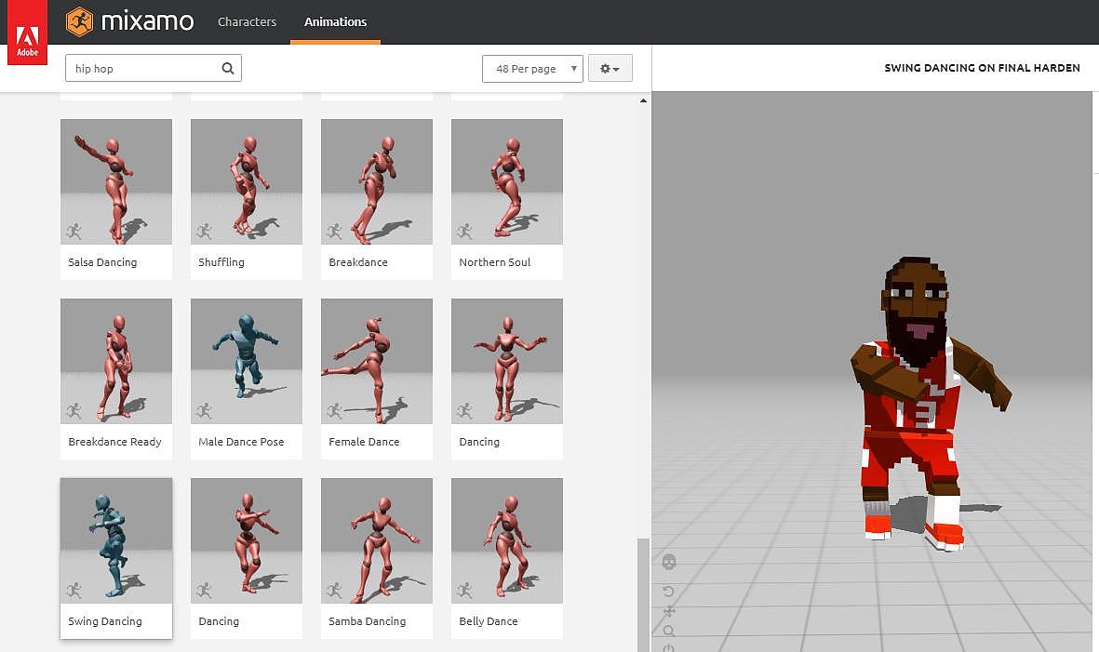
Task: Click the motion icon on Salsa Dancing
Action: (74, 231)
